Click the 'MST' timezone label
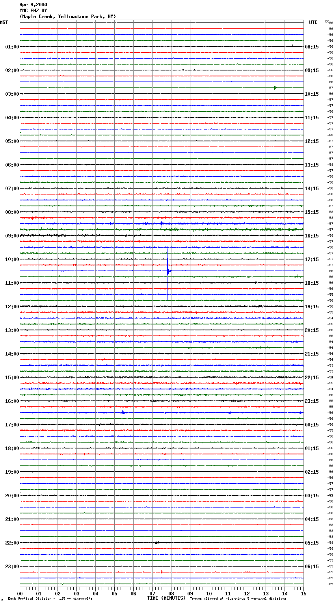This screenshot has height=604, width=335. coord(4,22)
